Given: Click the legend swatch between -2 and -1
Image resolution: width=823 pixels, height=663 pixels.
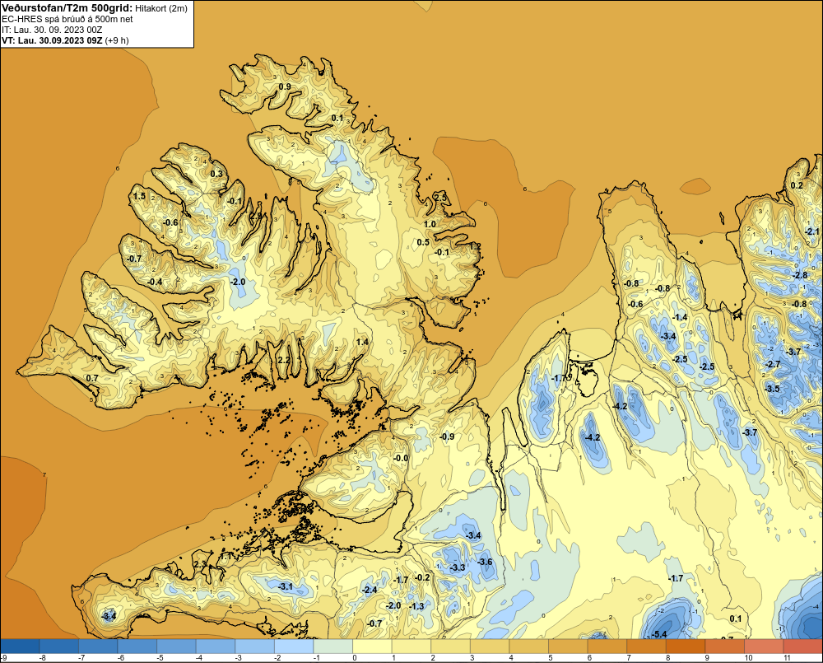Looking at the screenshot, I should (294, 647).
